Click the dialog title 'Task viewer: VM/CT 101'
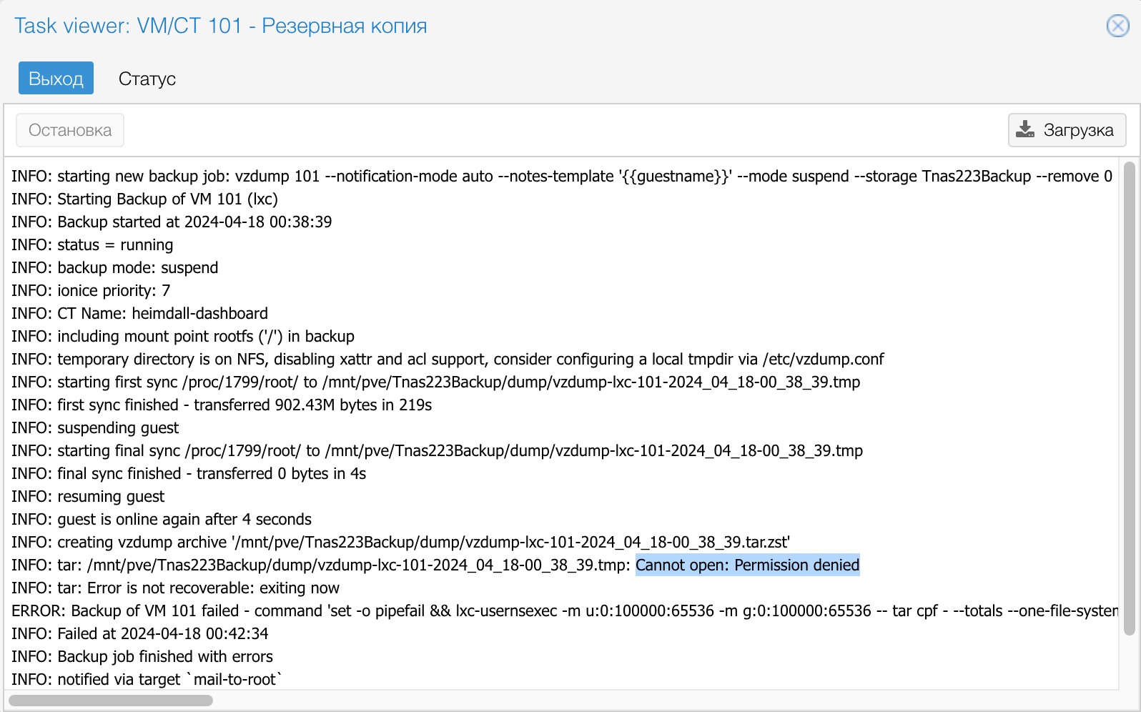1141x712 pixels. 221,26
